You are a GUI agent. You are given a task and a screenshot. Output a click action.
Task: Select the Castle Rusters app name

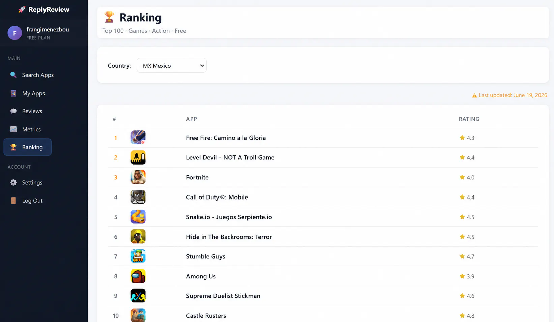[x=206, y=316]
